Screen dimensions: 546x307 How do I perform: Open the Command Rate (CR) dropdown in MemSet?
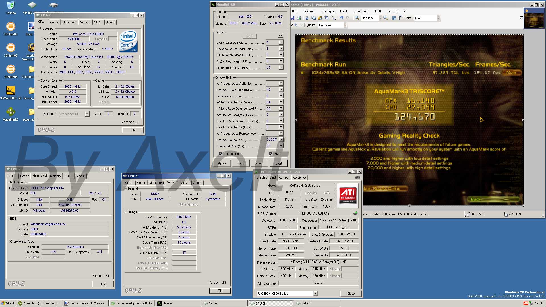(281, 146)
